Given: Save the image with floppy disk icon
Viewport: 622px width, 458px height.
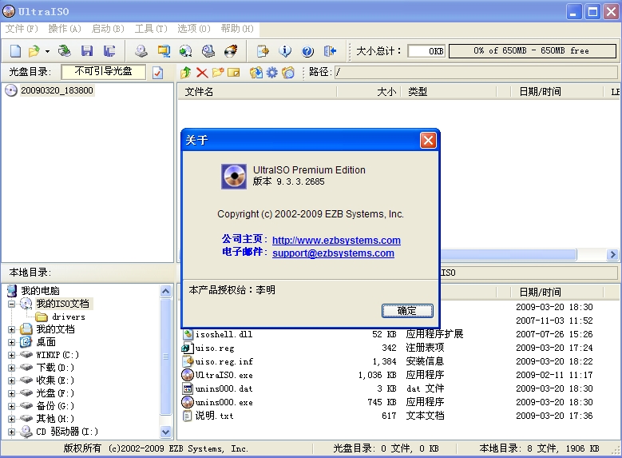Looking at the screenshot, I should pos(87,51).
